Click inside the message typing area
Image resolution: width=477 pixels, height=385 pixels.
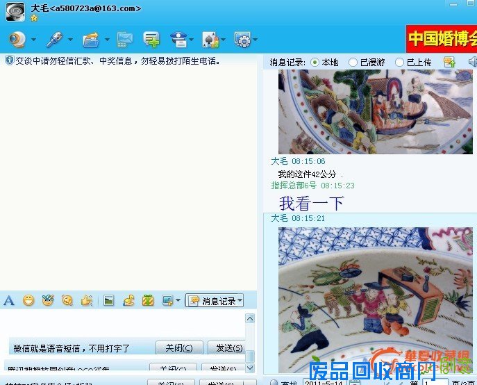click(122, 325)
